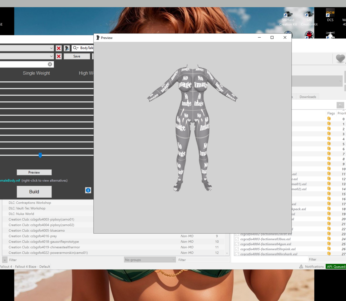This screenshot has height=301, width=346.
Task: Click the red X left of Save
Action: click(59, 56)
